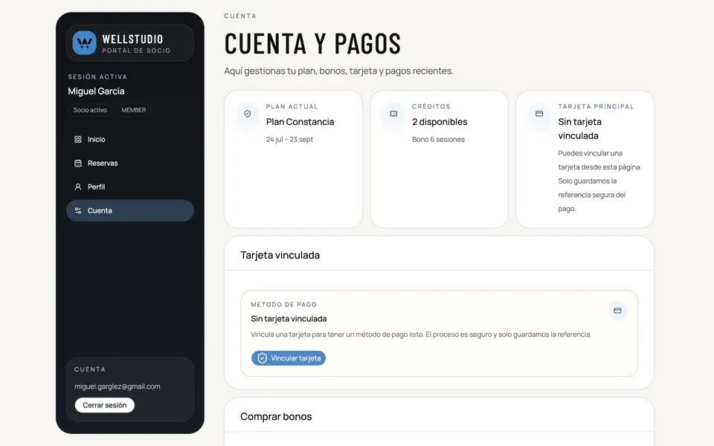Click the MÉTODO DE PAGO label
This screenshot has width=714, height=446.
(x=283, y=305)
